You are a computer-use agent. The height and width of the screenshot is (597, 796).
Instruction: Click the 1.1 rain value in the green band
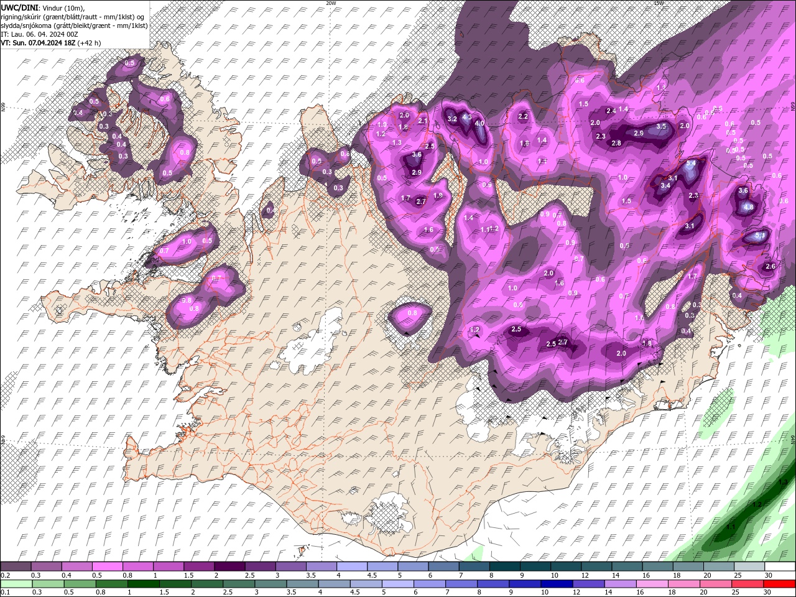tap(731, 527)
